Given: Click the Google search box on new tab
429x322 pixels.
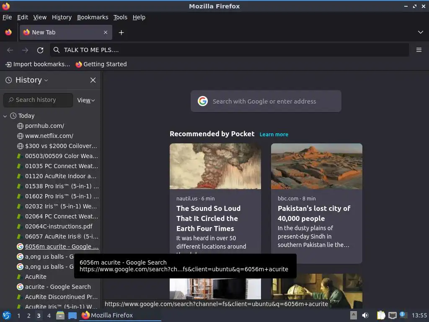Looking at the screenshot, I should [x=266, y=101].
